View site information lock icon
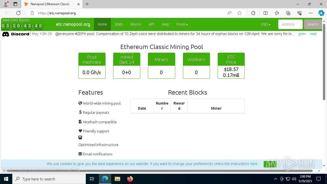Image resolution: width=327 pixels, height=184 pixels. click(32, 13)
